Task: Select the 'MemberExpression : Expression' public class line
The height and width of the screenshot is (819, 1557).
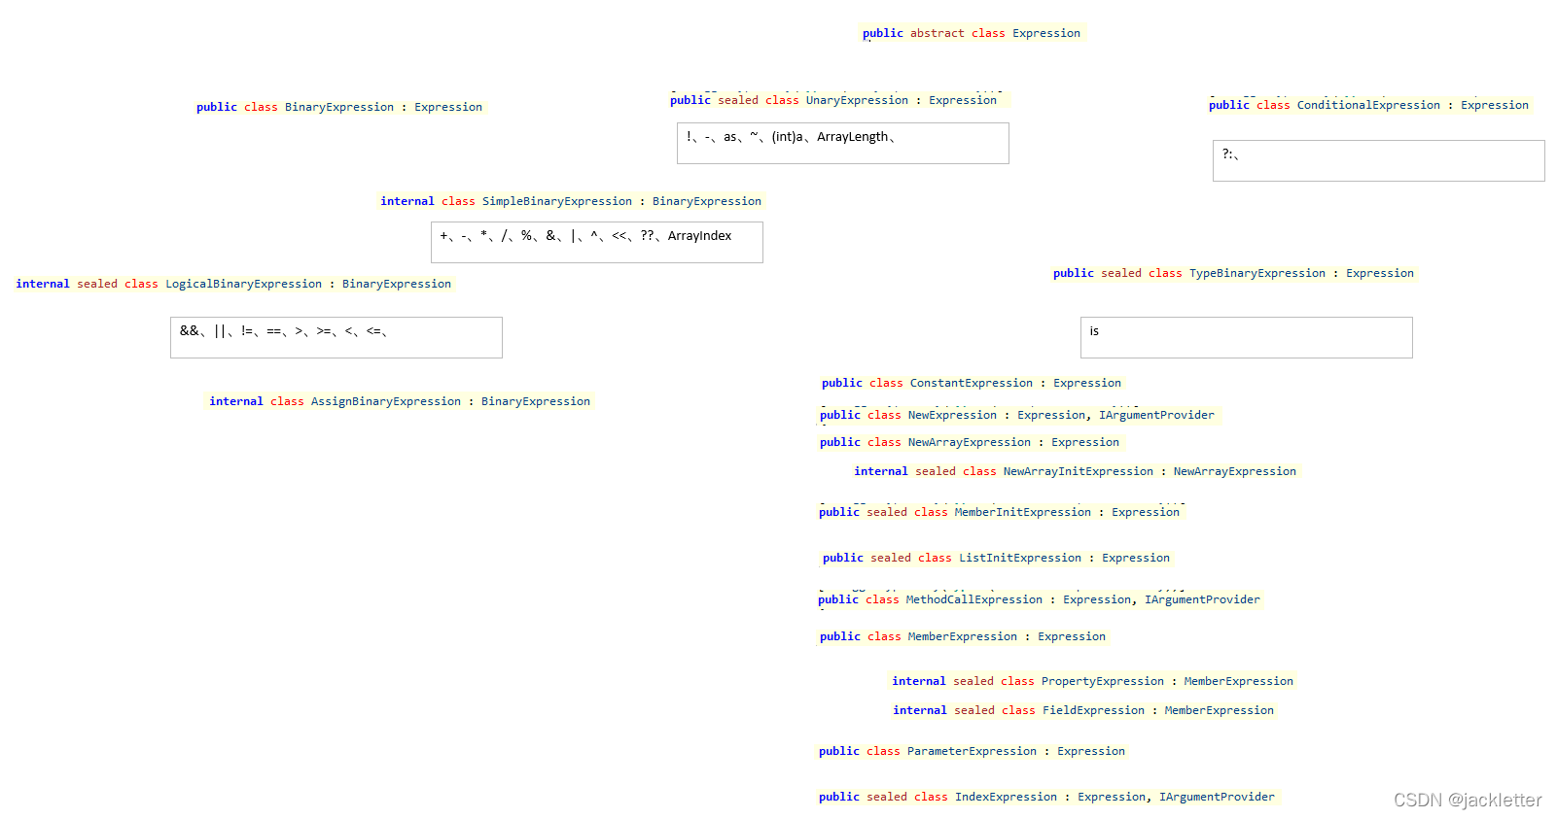Action: (x=962, y=636)
